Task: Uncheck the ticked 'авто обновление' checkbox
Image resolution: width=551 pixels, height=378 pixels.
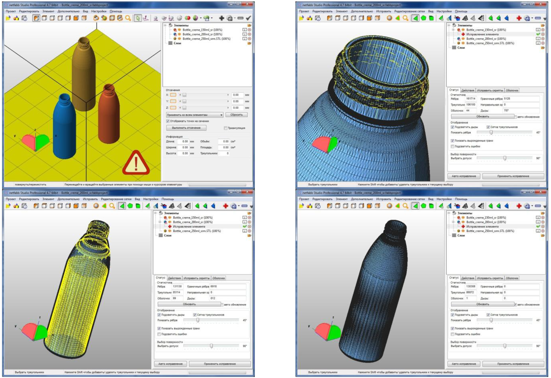Action: tap(515, 304)
